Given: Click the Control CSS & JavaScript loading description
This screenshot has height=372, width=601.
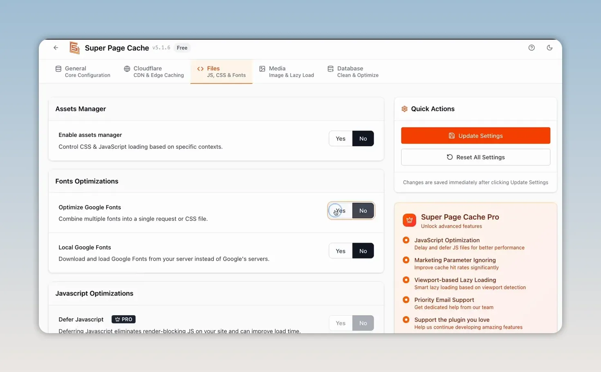Looking at the screenshot, I should tap(141, 147).
